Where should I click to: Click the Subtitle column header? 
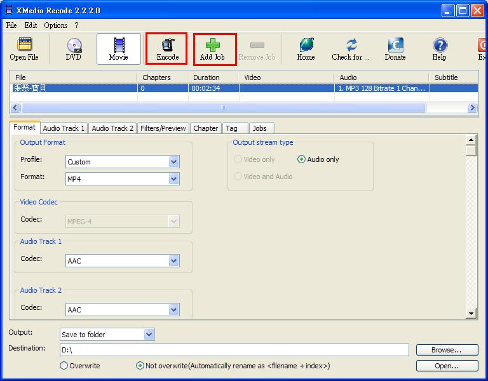454,77
